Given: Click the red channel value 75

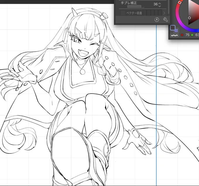Looking at the screenshot, I should 187,35.
